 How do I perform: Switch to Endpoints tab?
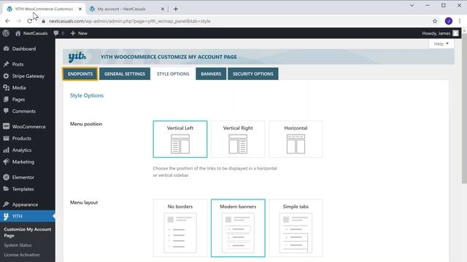pos(80,74)
